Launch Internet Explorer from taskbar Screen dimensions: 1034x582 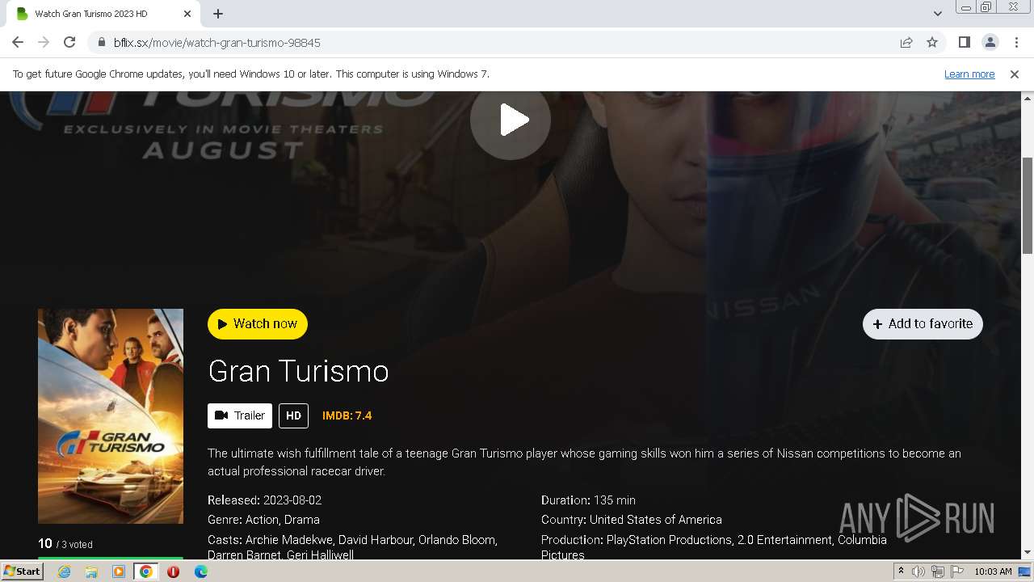(64, 571)
